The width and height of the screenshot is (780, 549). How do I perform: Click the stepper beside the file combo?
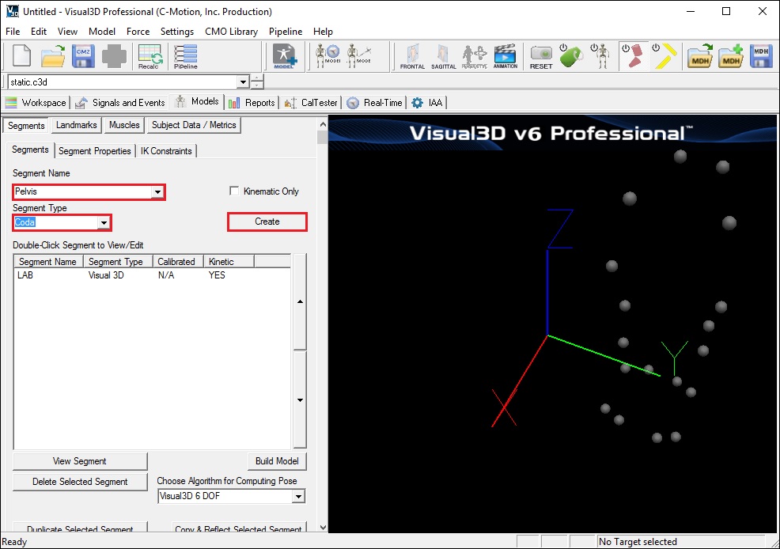(257, 81)
